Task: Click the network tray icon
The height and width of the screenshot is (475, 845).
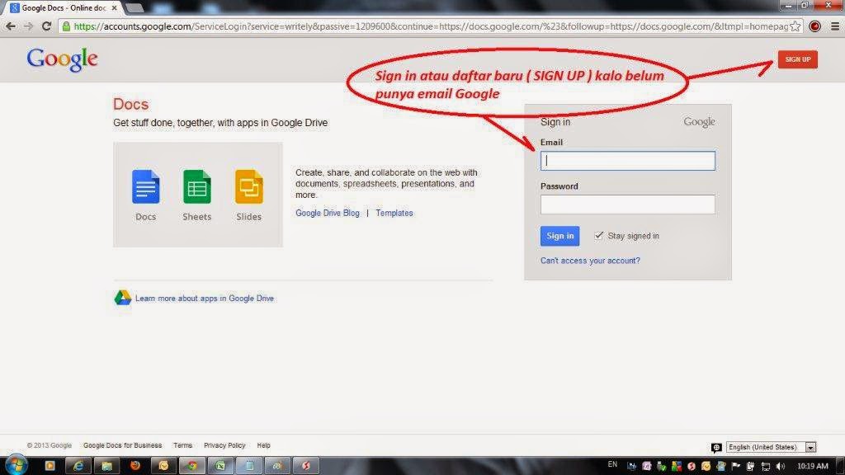Action: pos(765,466)
